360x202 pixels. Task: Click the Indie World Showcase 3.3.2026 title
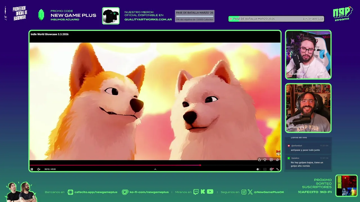[x=49, y=34]
